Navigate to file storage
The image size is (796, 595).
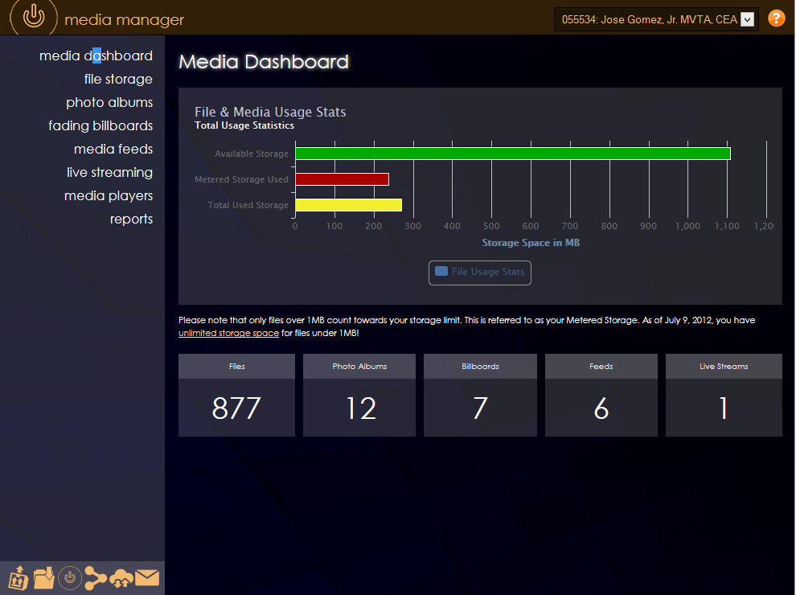coord(118,79)
